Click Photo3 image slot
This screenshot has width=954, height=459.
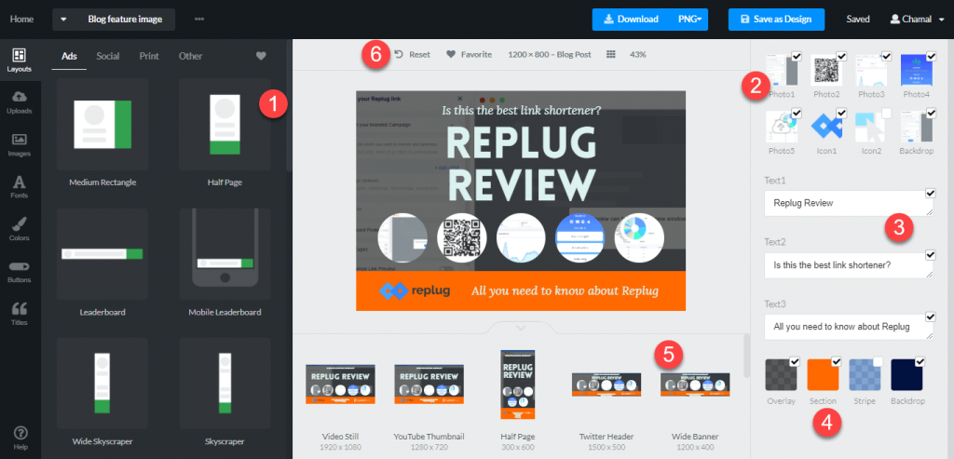pyautogui.click(x=871, y=70)
